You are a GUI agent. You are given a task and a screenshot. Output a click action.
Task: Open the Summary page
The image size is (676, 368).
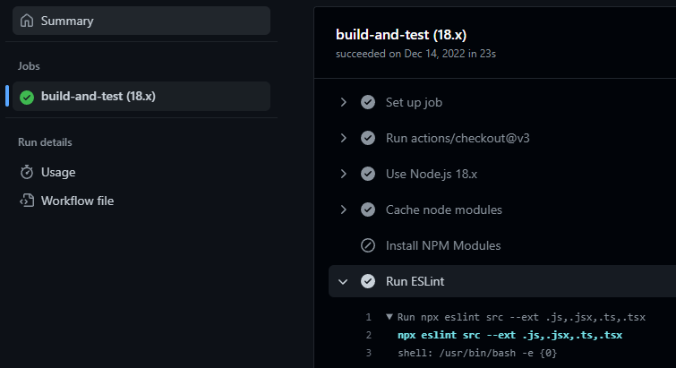pos(141,21)
